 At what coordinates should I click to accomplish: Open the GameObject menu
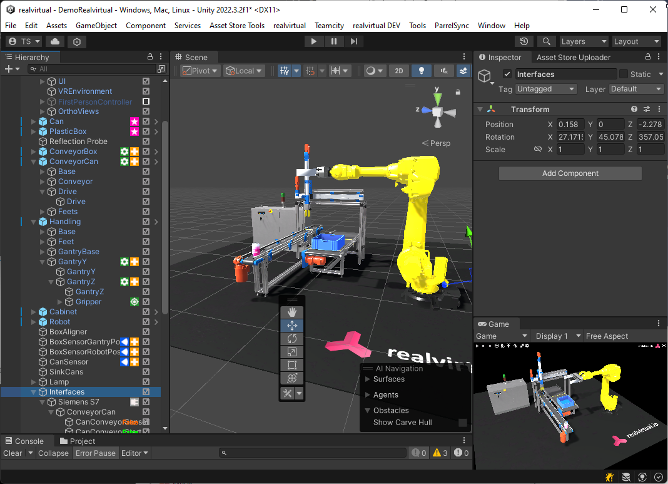click(x=96, y=26)
